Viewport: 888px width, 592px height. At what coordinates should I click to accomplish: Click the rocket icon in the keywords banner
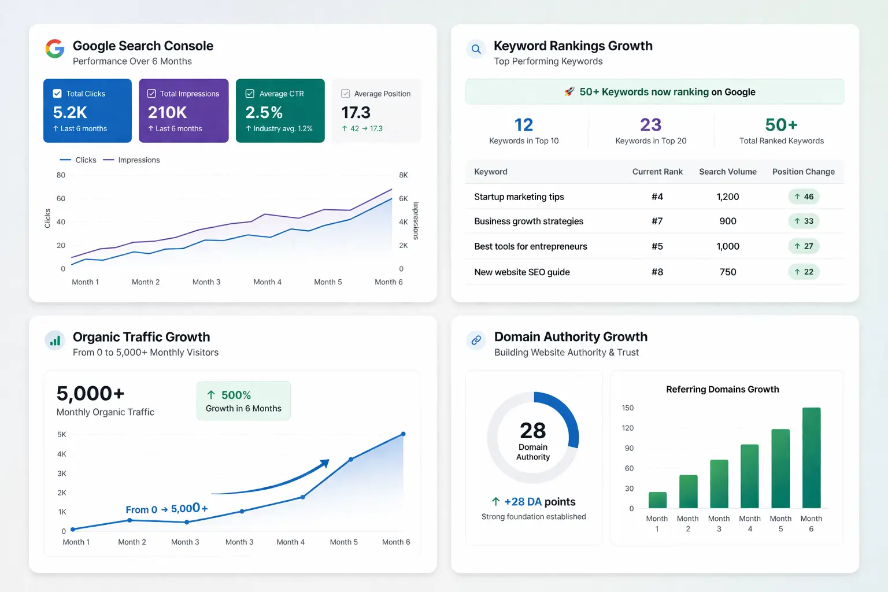569,91
